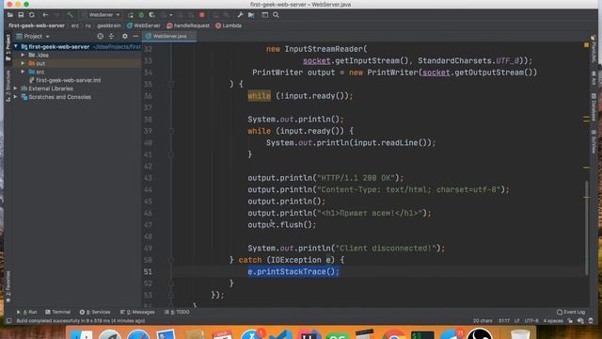Viewport: 602px width, 339px height.
Task: Expand Scratches and Consoles node
Action: 16,97
